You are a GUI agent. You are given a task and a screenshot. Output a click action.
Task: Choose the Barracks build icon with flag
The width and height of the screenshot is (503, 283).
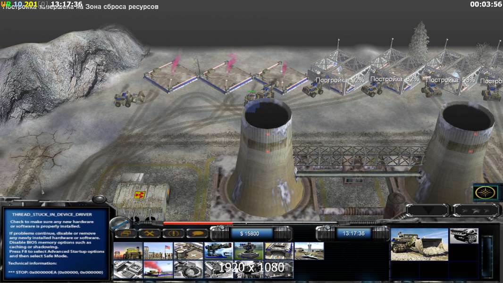tap(158, 250)
